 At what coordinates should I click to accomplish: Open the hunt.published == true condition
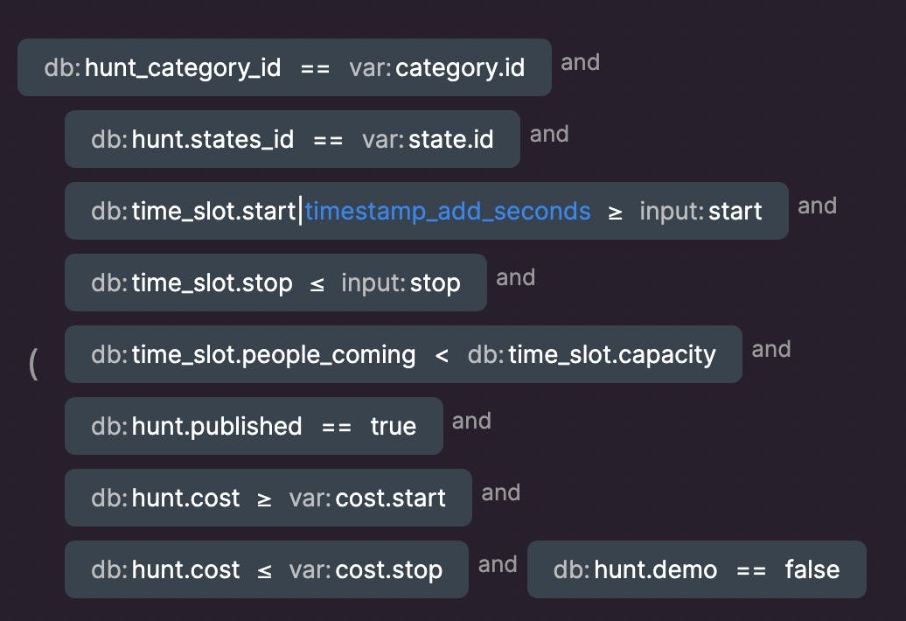pyautogui.click(x=254, y=426)
